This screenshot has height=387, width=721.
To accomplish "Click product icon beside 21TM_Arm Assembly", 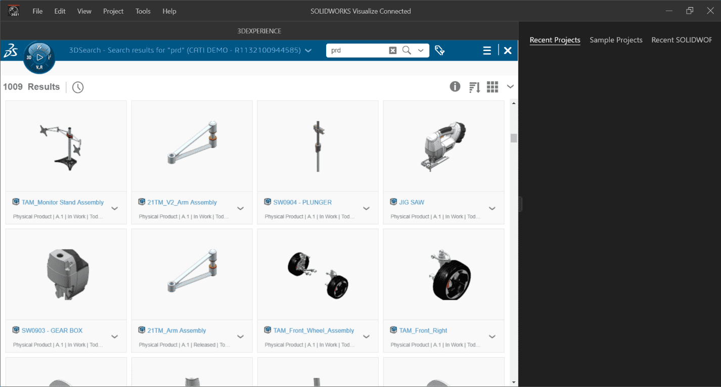I will pyautogui.click(x=142, y=330).
